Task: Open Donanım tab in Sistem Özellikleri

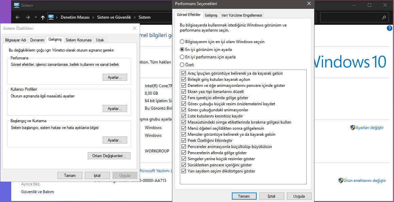Action: coord(37,40)
